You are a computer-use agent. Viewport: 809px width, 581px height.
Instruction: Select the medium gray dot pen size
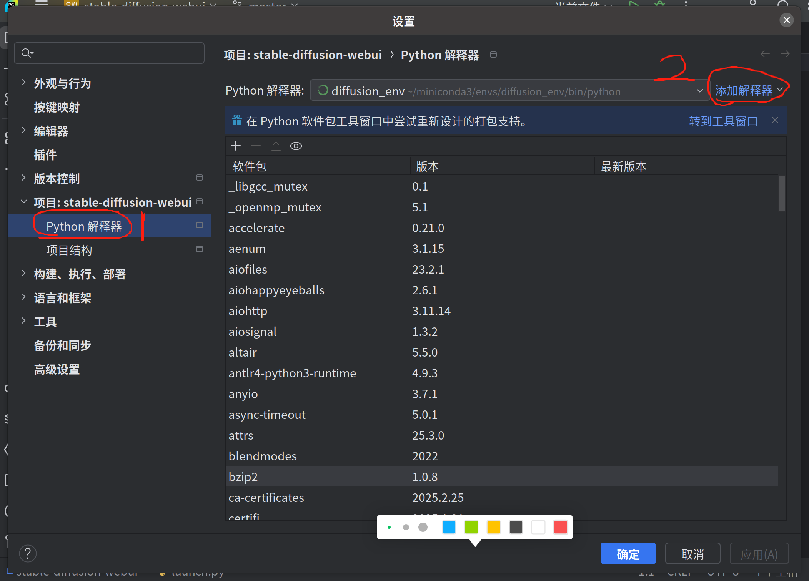click(406, 527)
